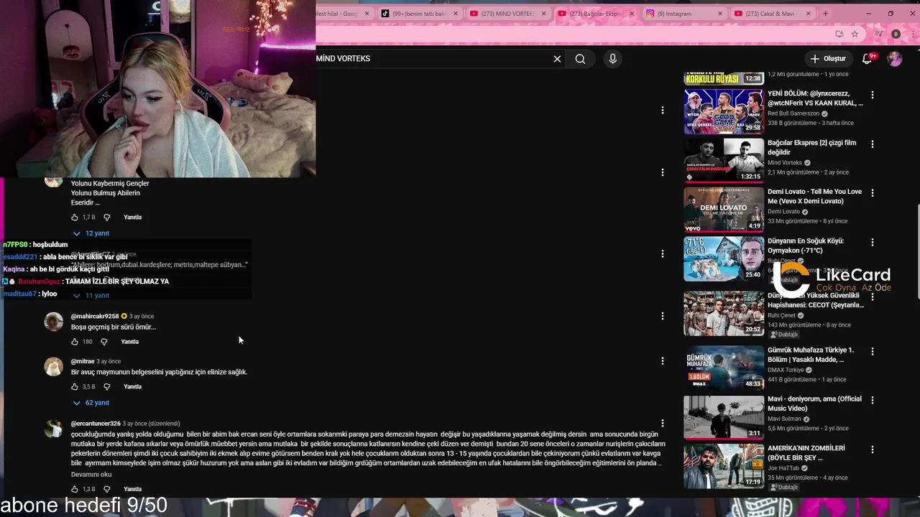Like mitrae's monkey documentary comment
This screenshot has width=920, height=517.
coord(75,387)
